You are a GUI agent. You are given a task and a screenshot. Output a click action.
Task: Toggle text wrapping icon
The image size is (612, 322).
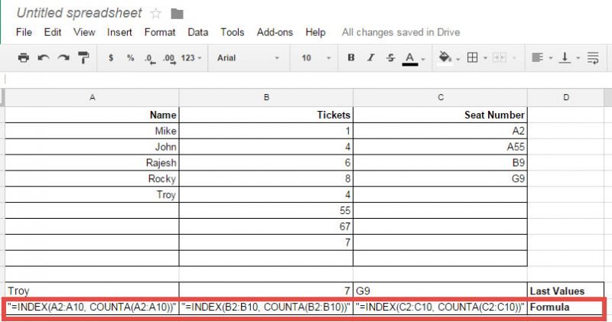click(592, 58)
